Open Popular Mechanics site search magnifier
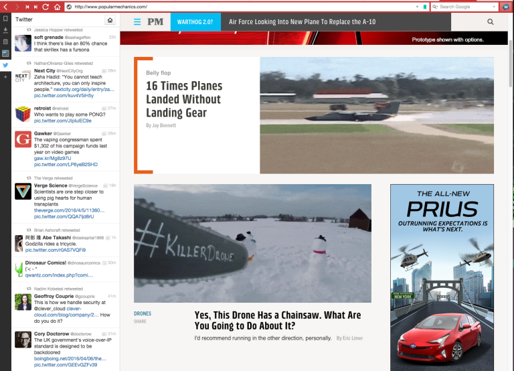This screenshot has width=514, height=371. tap(491, 21)
